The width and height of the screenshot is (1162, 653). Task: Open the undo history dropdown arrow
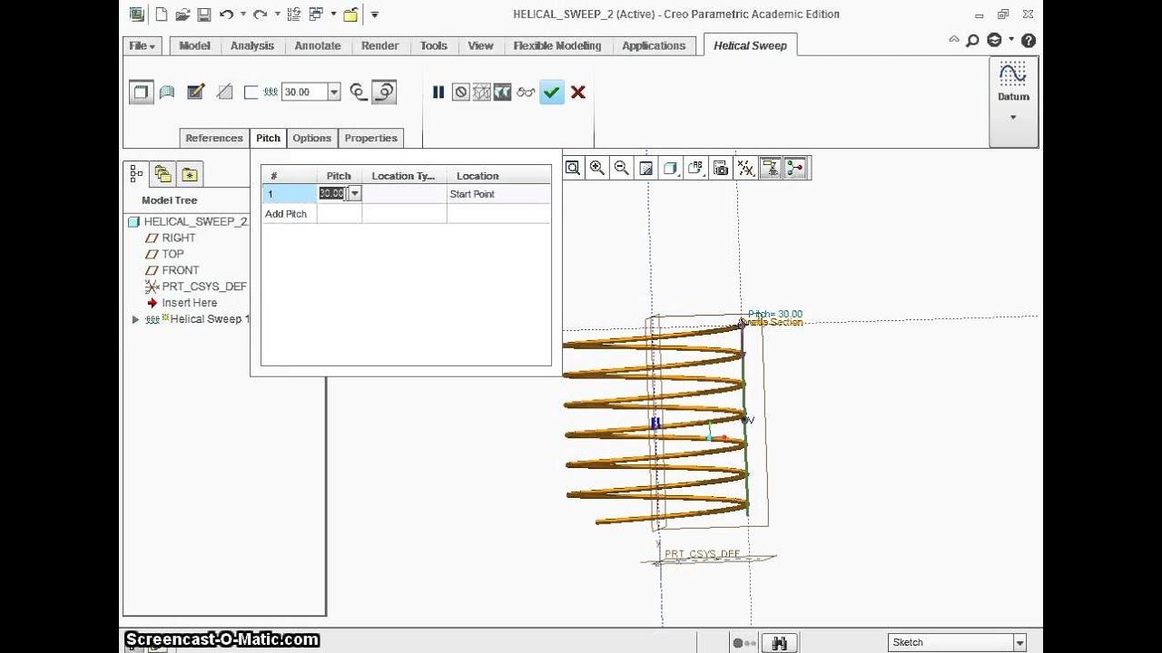click(x=242, y=15)
